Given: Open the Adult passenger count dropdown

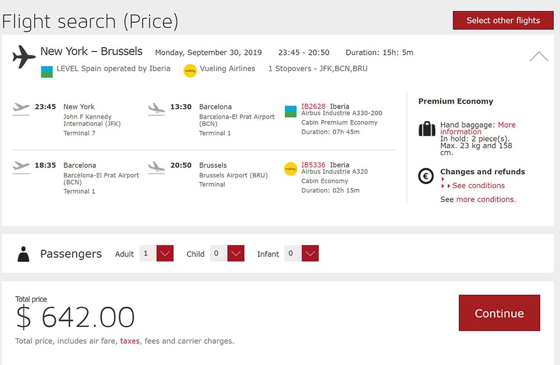Looking at the screenshot, I should point(165,254).
